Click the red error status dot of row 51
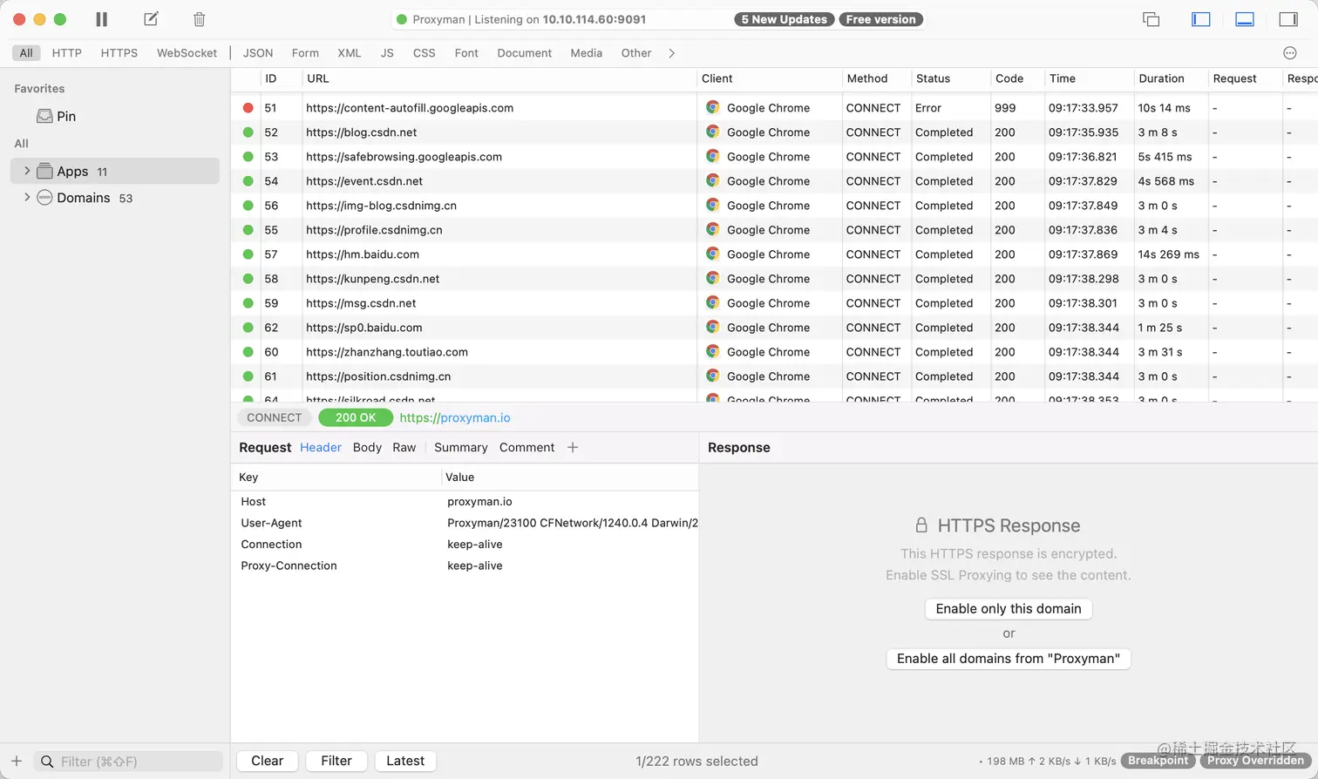Image resolution: width=1318 pixels, height=779 pixels. 248,108
